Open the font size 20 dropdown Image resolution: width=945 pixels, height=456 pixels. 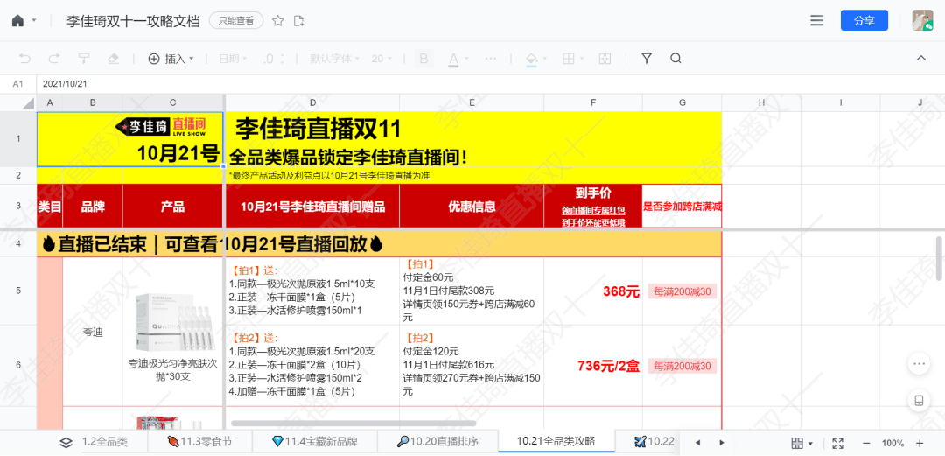pyautogui.click(x=382, y=59)
